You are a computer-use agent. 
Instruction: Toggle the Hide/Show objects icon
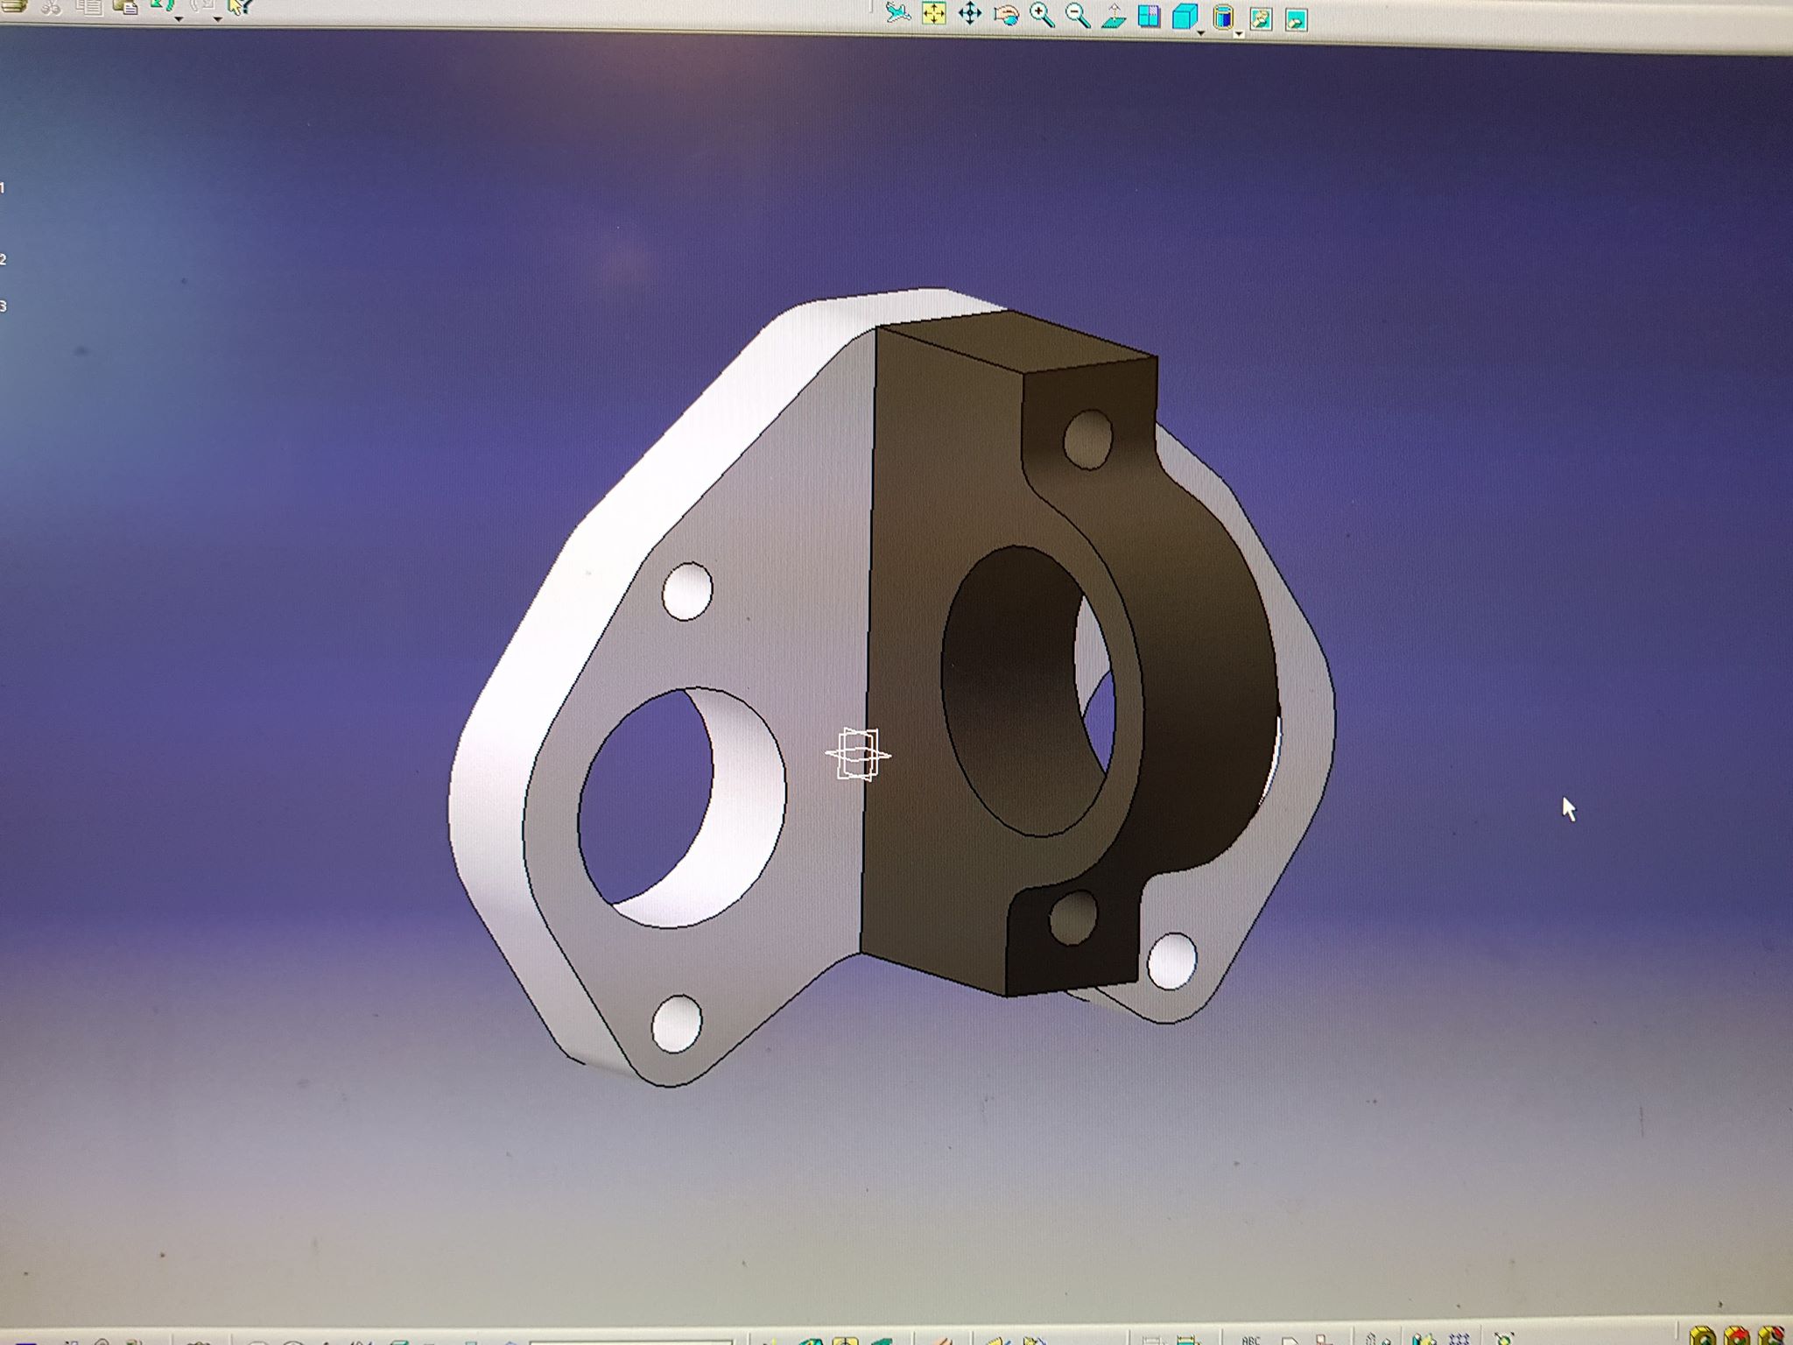(x=1261, y=18)
